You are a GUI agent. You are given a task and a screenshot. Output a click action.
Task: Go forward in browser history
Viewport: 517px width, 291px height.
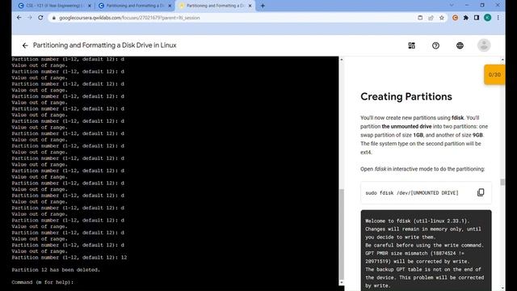click(30, 18)
